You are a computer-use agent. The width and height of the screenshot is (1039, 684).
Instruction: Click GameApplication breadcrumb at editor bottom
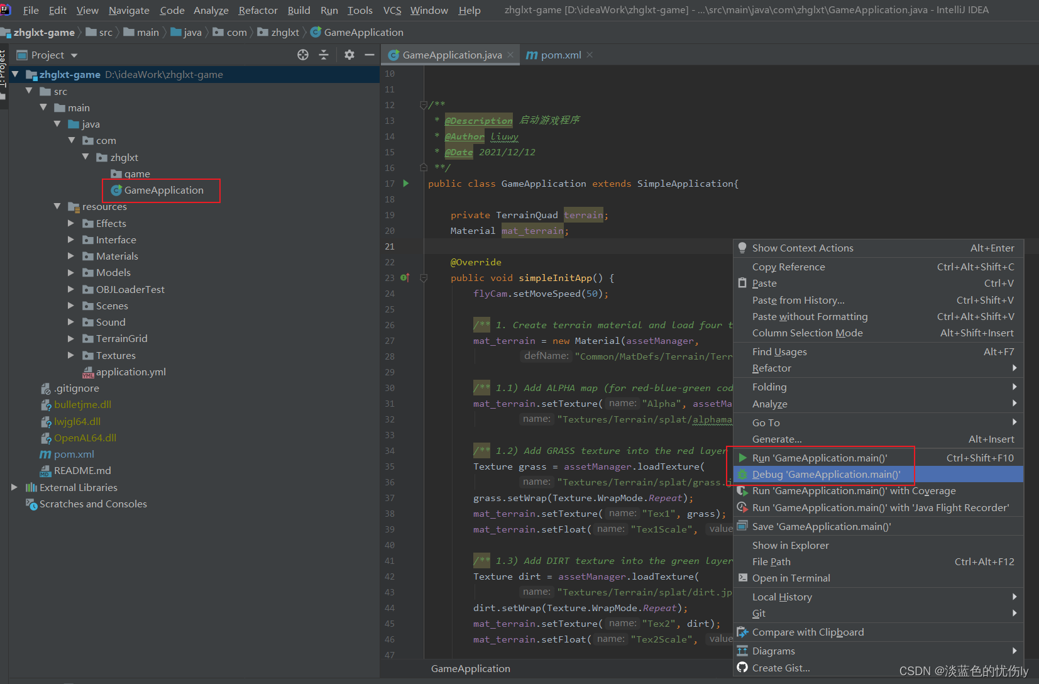pyautogui.click(x=470, y=668)
